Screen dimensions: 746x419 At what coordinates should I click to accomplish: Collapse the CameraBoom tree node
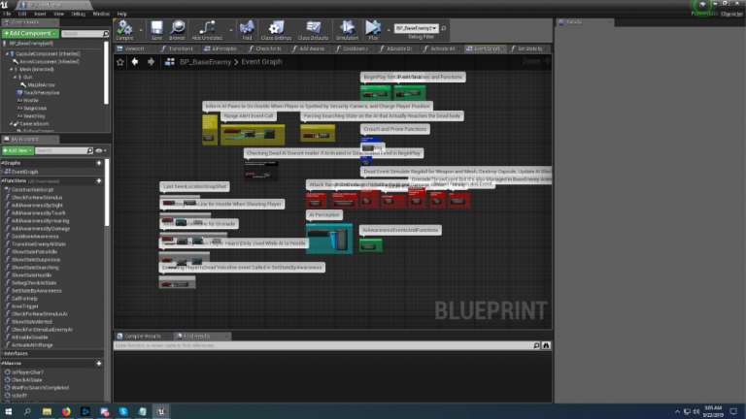pyautogui.click(x=11, y=124)
